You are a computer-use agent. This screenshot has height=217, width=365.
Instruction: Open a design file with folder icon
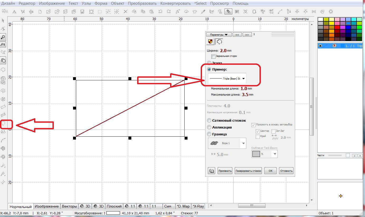click(x=48, y=12)
